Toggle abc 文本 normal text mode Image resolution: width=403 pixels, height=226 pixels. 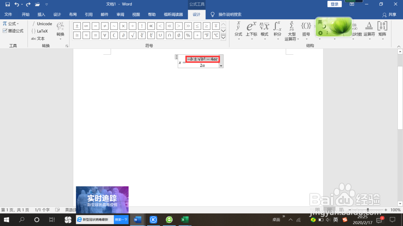pos(38,39)
